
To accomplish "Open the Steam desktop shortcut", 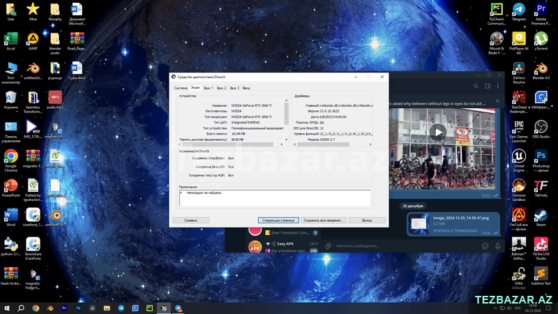I will pos(541,217).
